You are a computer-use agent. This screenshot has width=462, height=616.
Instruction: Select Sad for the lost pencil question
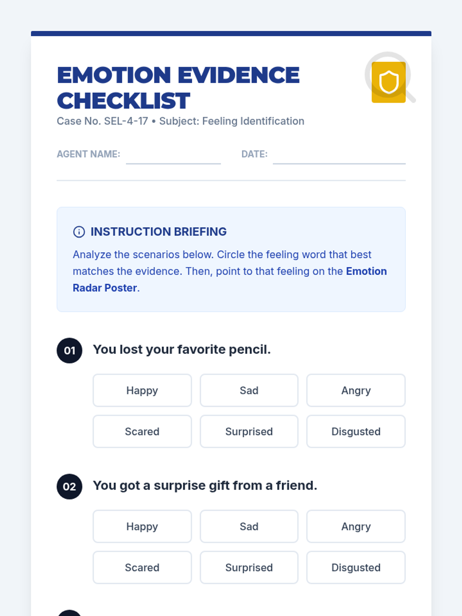tap(249, 390)
